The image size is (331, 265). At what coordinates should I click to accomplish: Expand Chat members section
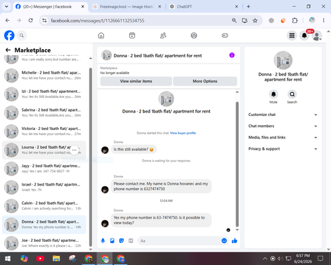coord(283,126)
